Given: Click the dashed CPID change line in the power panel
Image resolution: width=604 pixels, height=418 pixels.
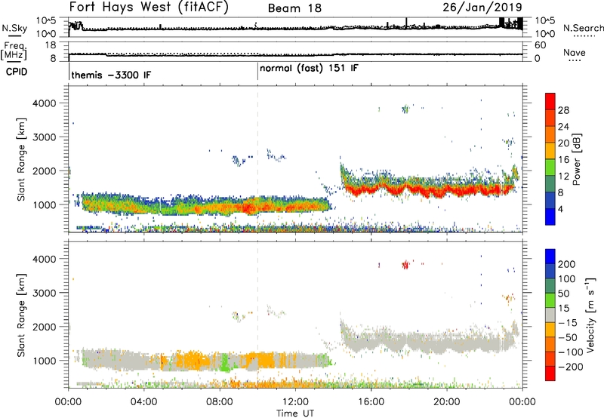Looking at the screenshot, I should [257, 158].
